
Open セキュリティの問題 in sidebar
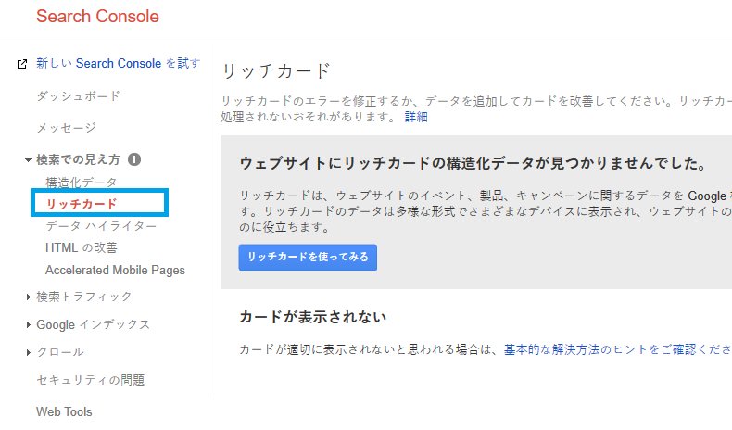(91, 380)
